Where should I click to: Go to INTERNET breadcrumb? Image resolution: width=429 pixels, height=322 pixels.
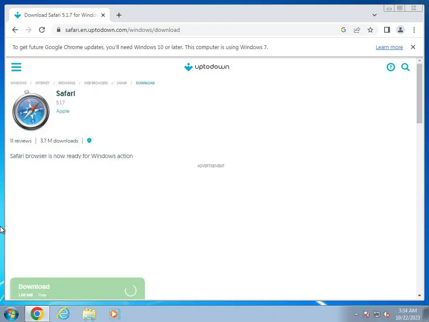tap(42, 83)
